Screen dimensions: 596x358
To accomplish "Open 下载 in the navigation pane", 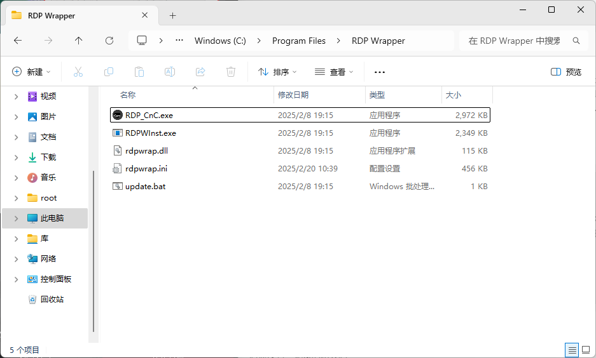I will point(48,157).
